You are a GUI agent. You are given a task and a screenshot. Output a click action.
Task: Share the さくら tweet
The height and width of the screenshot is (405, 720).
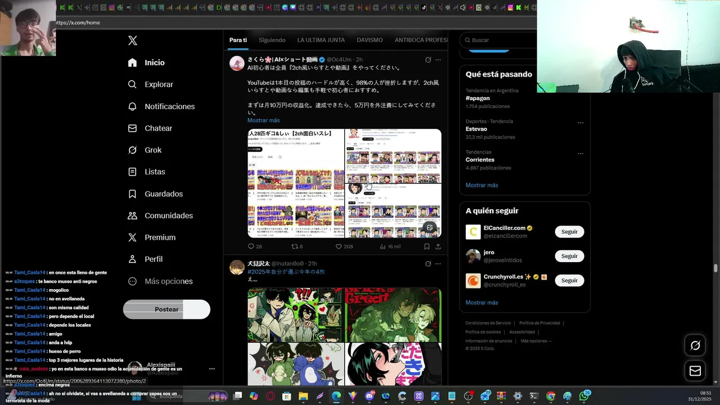[438, 246]
